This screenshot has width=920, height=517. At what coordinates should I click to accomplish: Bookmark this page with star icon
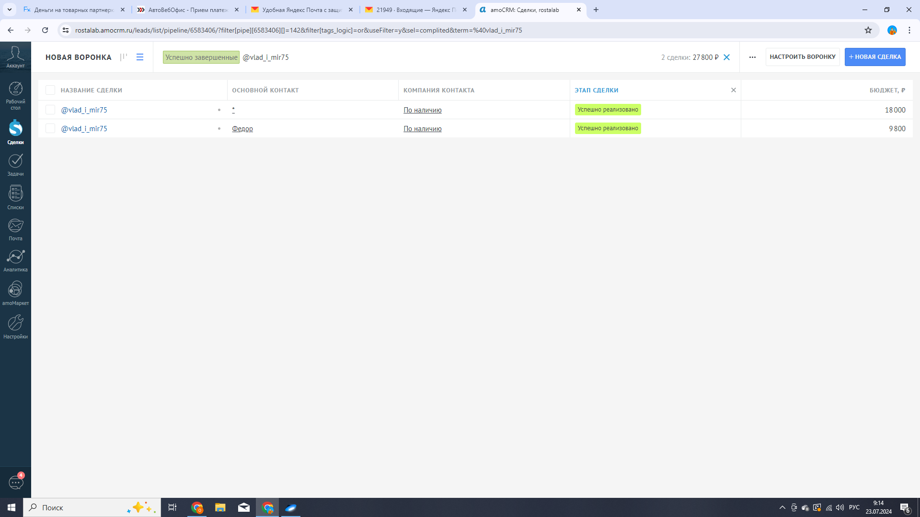click(868, 30)
